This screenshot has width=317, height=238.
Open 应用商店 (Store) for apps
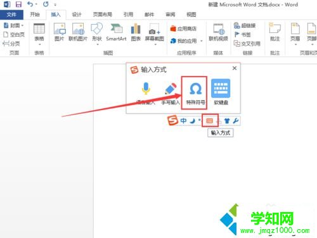tap(183, 28)
